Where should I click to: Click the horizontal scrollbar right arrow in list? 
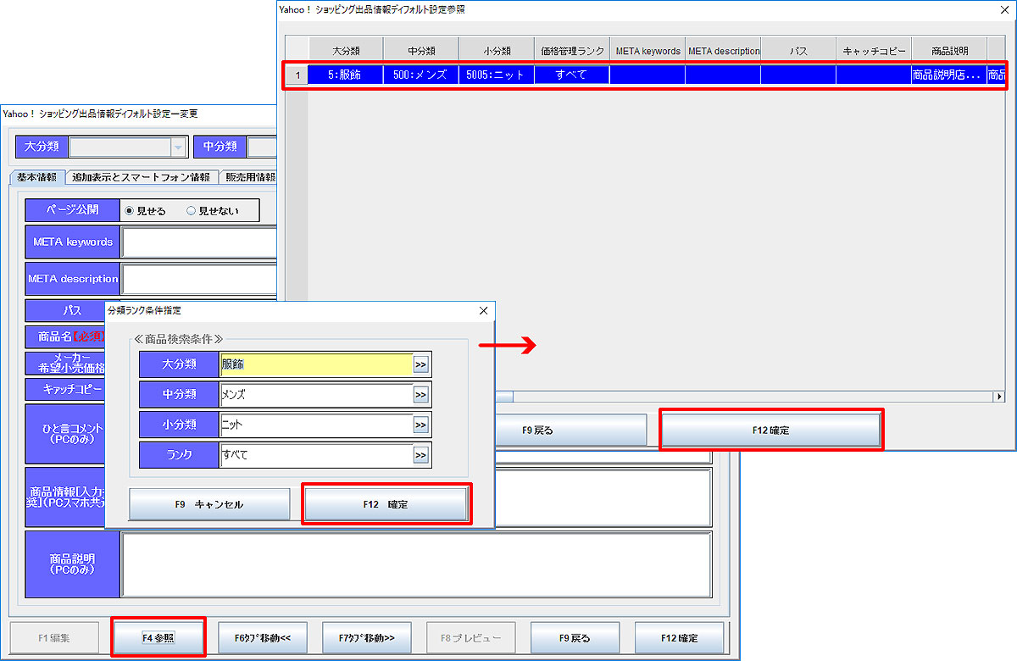(998, 397)
